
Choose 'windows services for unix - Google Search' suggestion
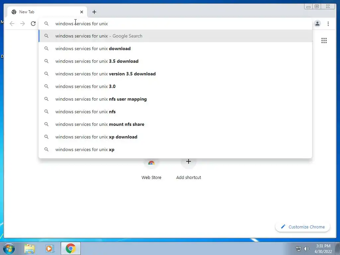[175, 36]
